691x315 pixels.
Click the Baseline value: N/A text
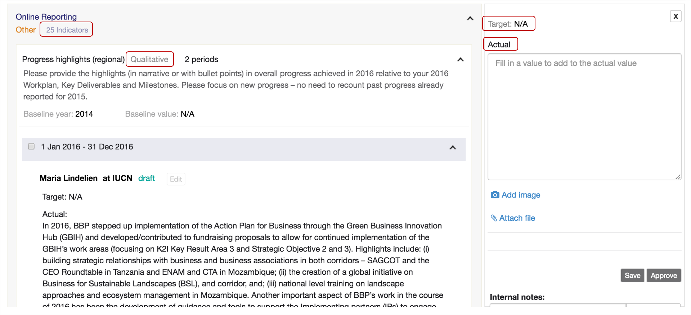coord(160,114)
